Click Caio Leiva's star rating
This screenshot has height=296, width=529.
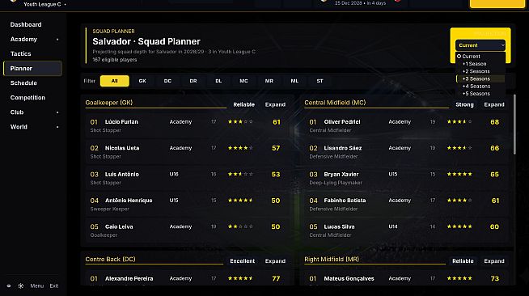(240, 226)
